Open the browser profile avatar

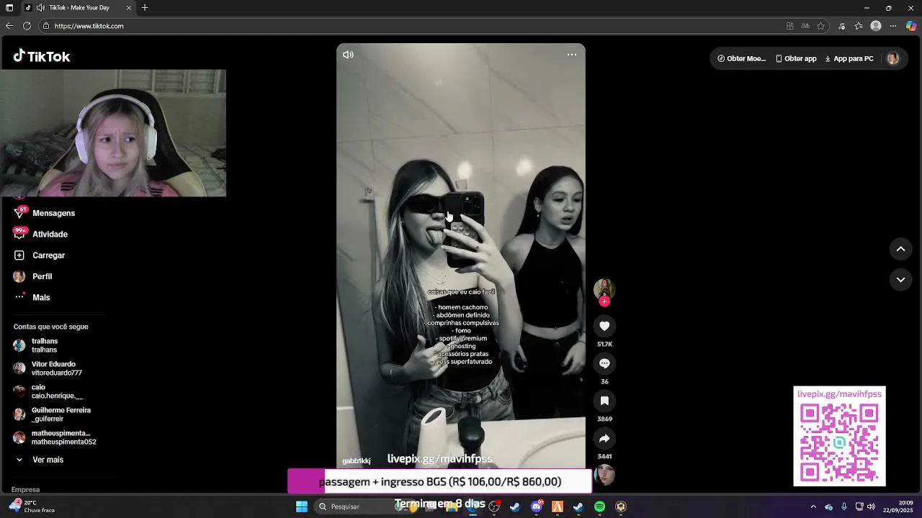(x=876, y=26)
